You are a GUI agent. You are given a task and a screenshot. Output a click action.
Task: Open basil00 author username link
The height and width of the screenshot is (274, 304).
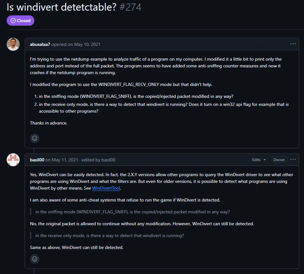(37, 160)
